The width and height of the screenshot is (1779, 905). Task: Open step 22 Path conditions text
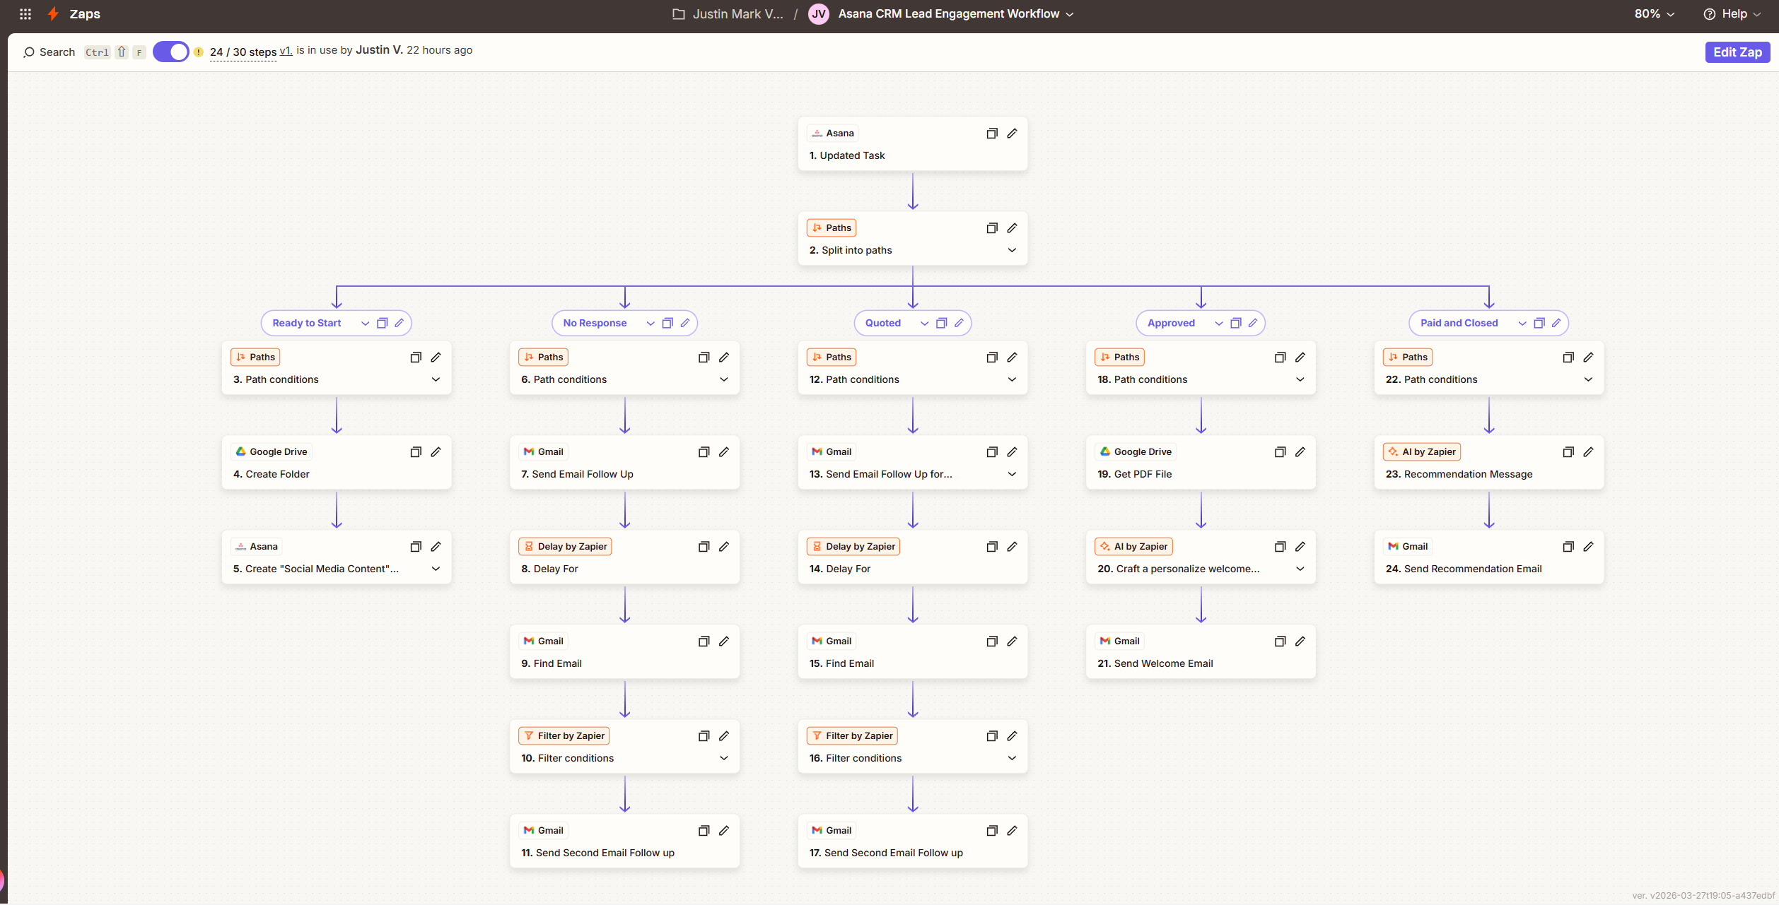[x=1431, y=379]
